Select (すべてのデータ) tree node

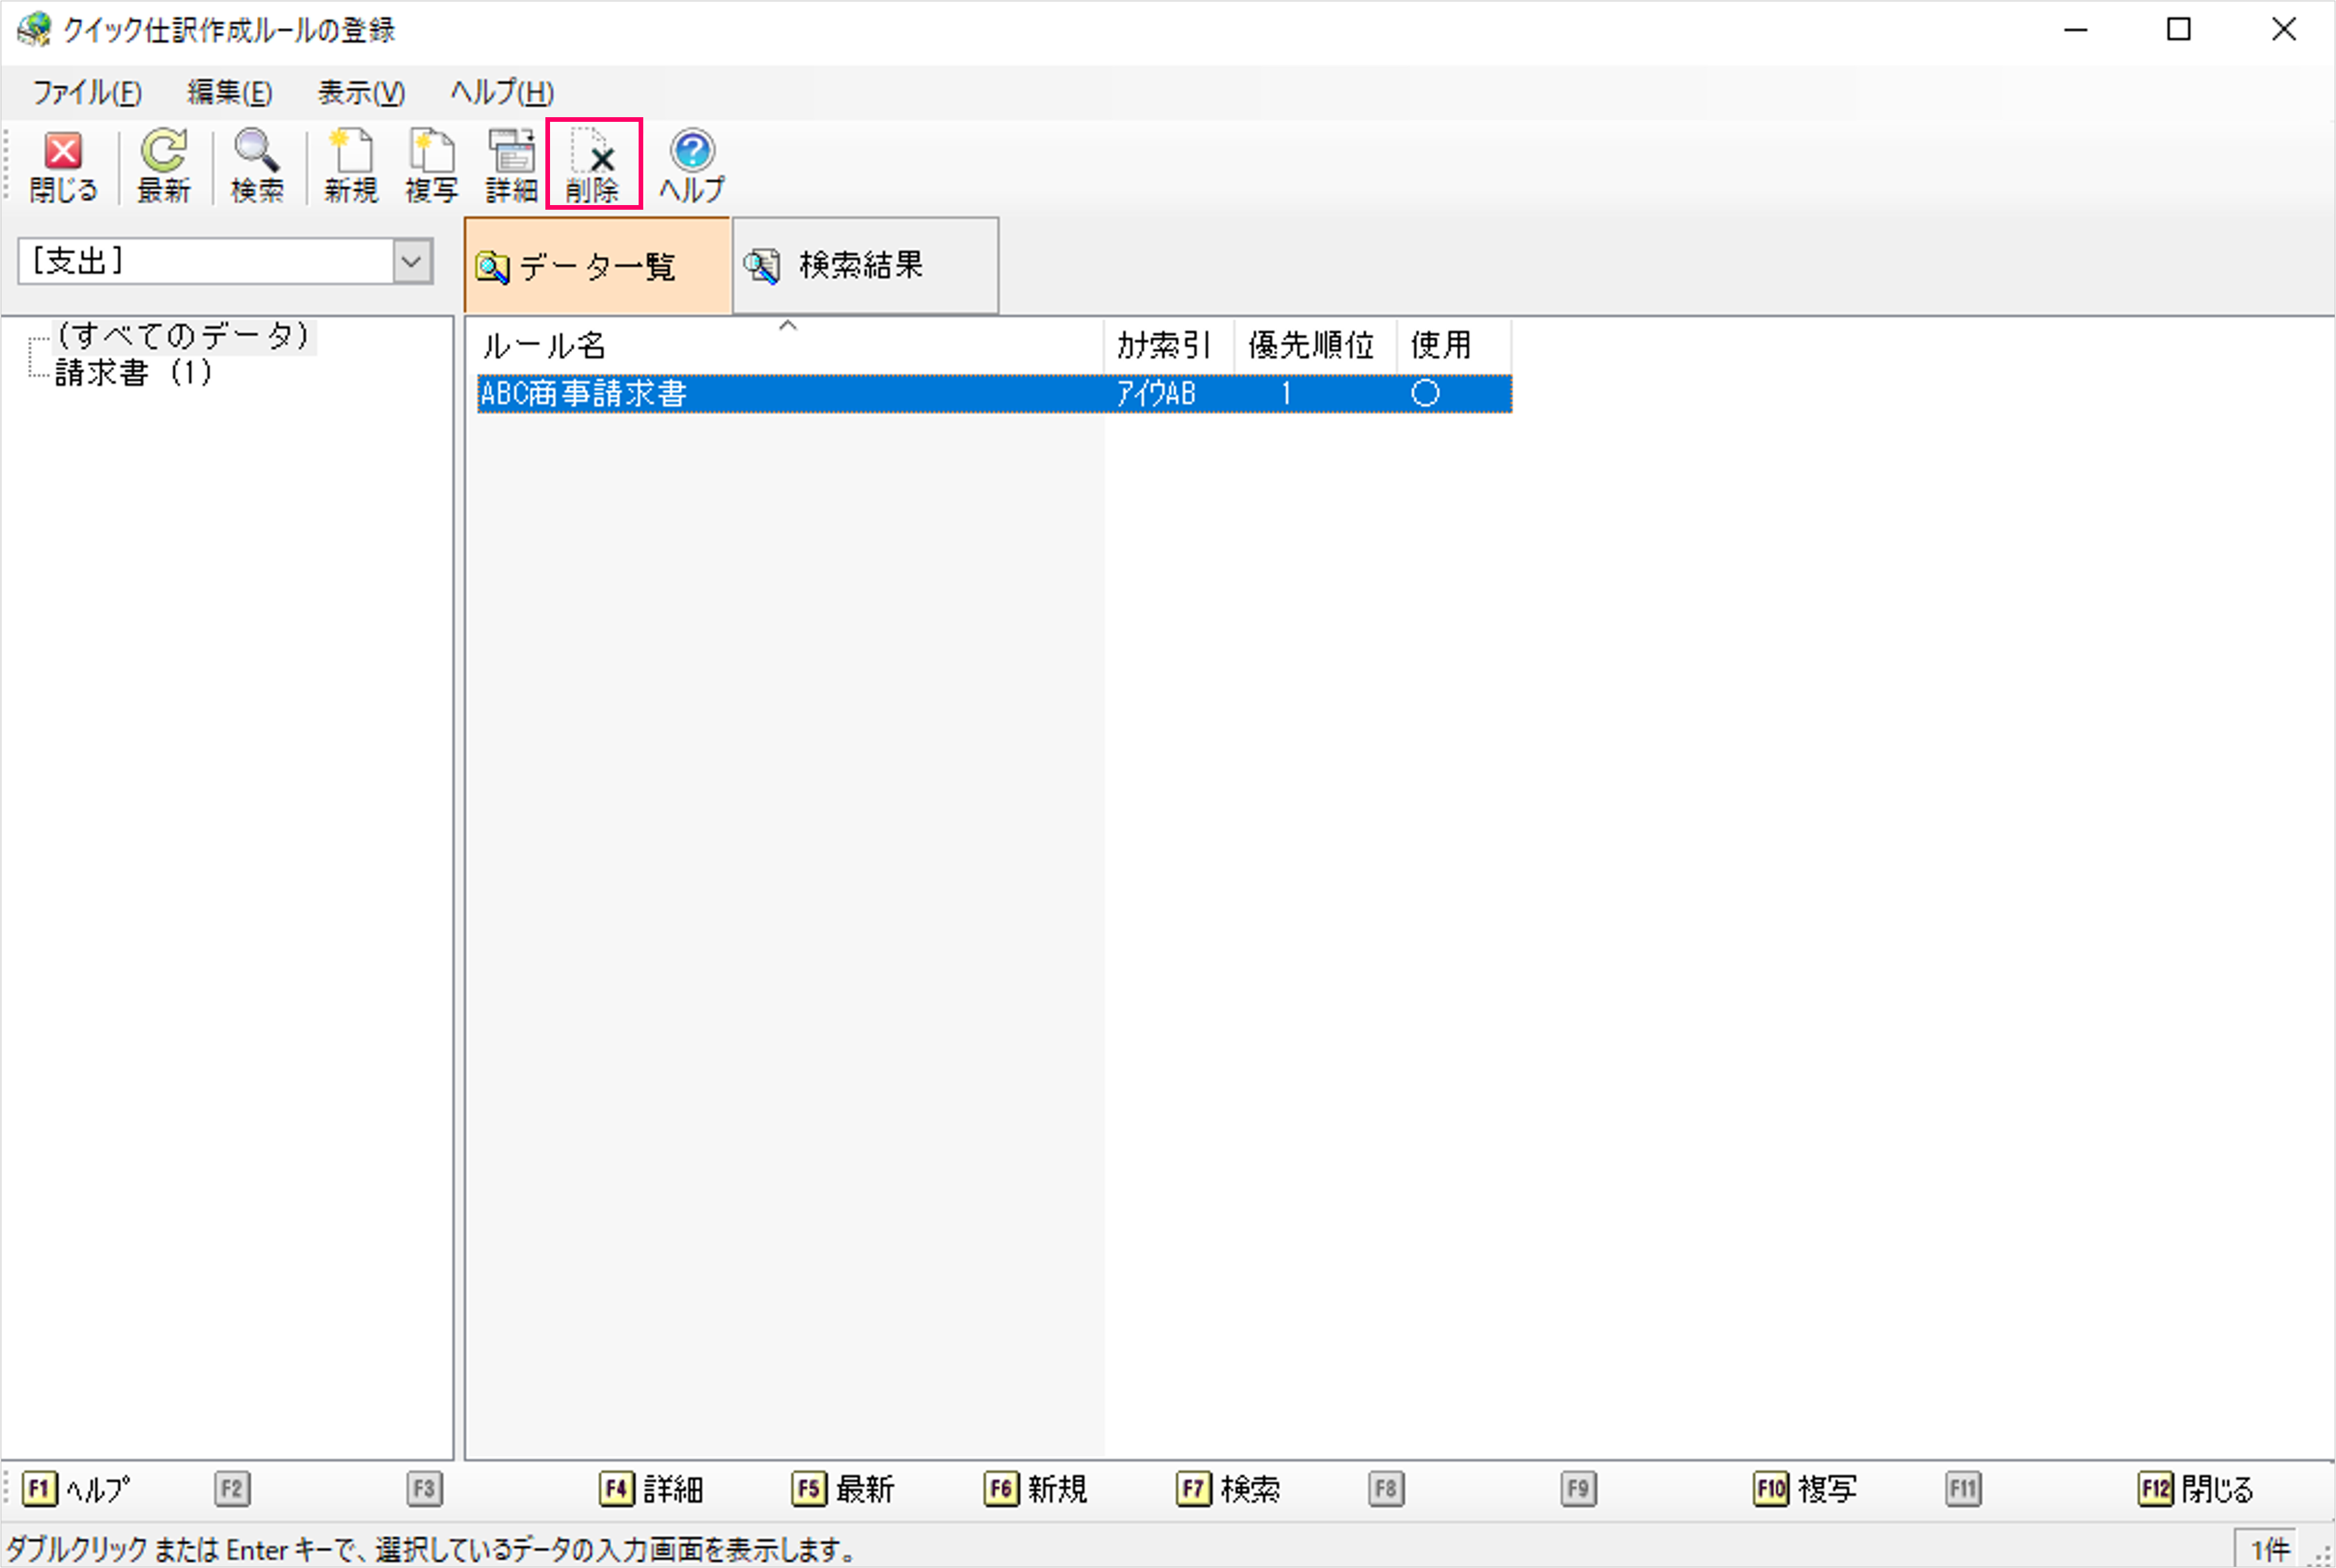coord(183,336)
